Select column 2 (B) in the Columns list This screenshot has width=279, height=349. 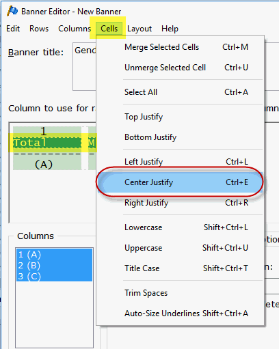(54, 266)
